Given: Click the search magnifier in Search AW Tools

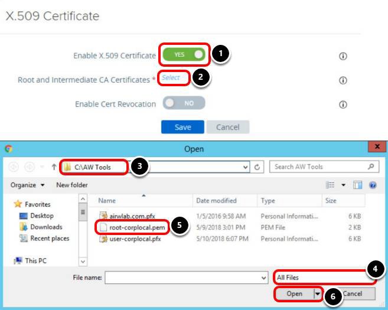Looking at the screenshot, I should click(x=371, y=167).
